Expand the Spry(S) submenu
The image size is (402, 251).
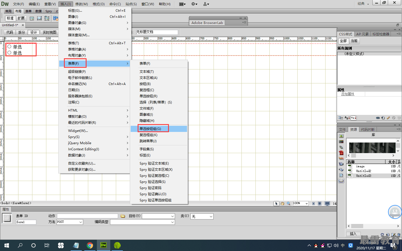(95, 137)
